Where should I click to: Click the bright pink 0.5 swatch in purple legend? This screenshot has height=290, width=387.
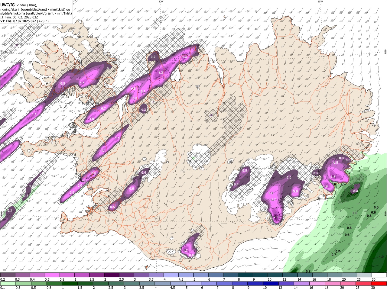tap(52, 275)
